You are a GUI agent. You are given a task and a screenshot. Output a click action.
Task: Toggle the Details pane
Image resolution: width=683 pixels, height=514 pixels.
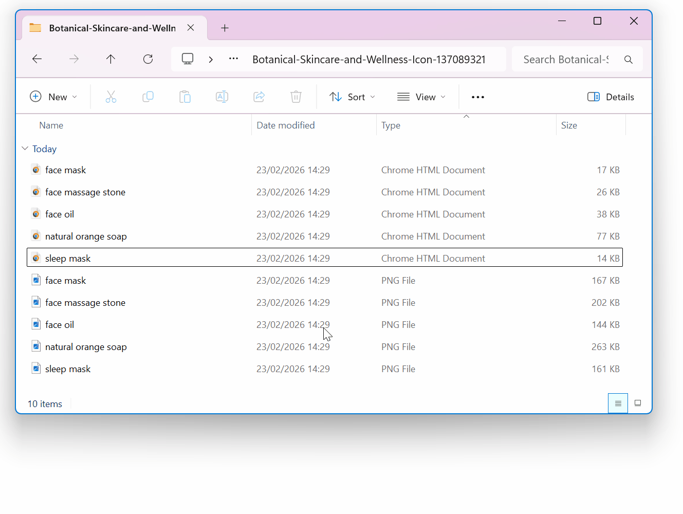(611, 97)
